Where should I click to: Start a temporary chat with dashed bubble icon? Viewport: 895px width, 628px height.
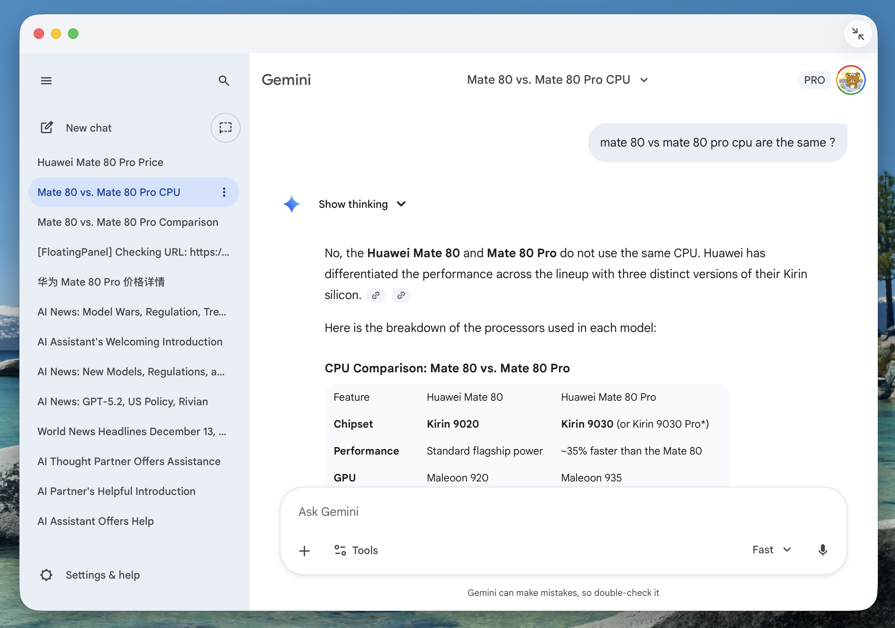click(225, 127)
